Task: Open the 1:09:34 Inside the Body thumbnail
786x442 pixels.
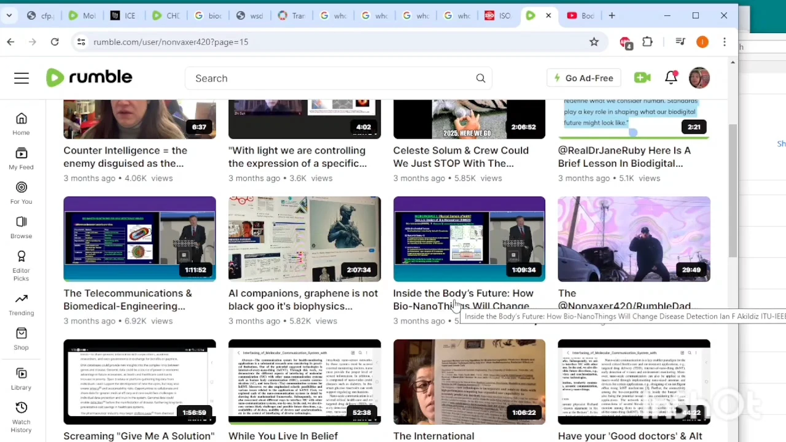Action: [469, 239]
